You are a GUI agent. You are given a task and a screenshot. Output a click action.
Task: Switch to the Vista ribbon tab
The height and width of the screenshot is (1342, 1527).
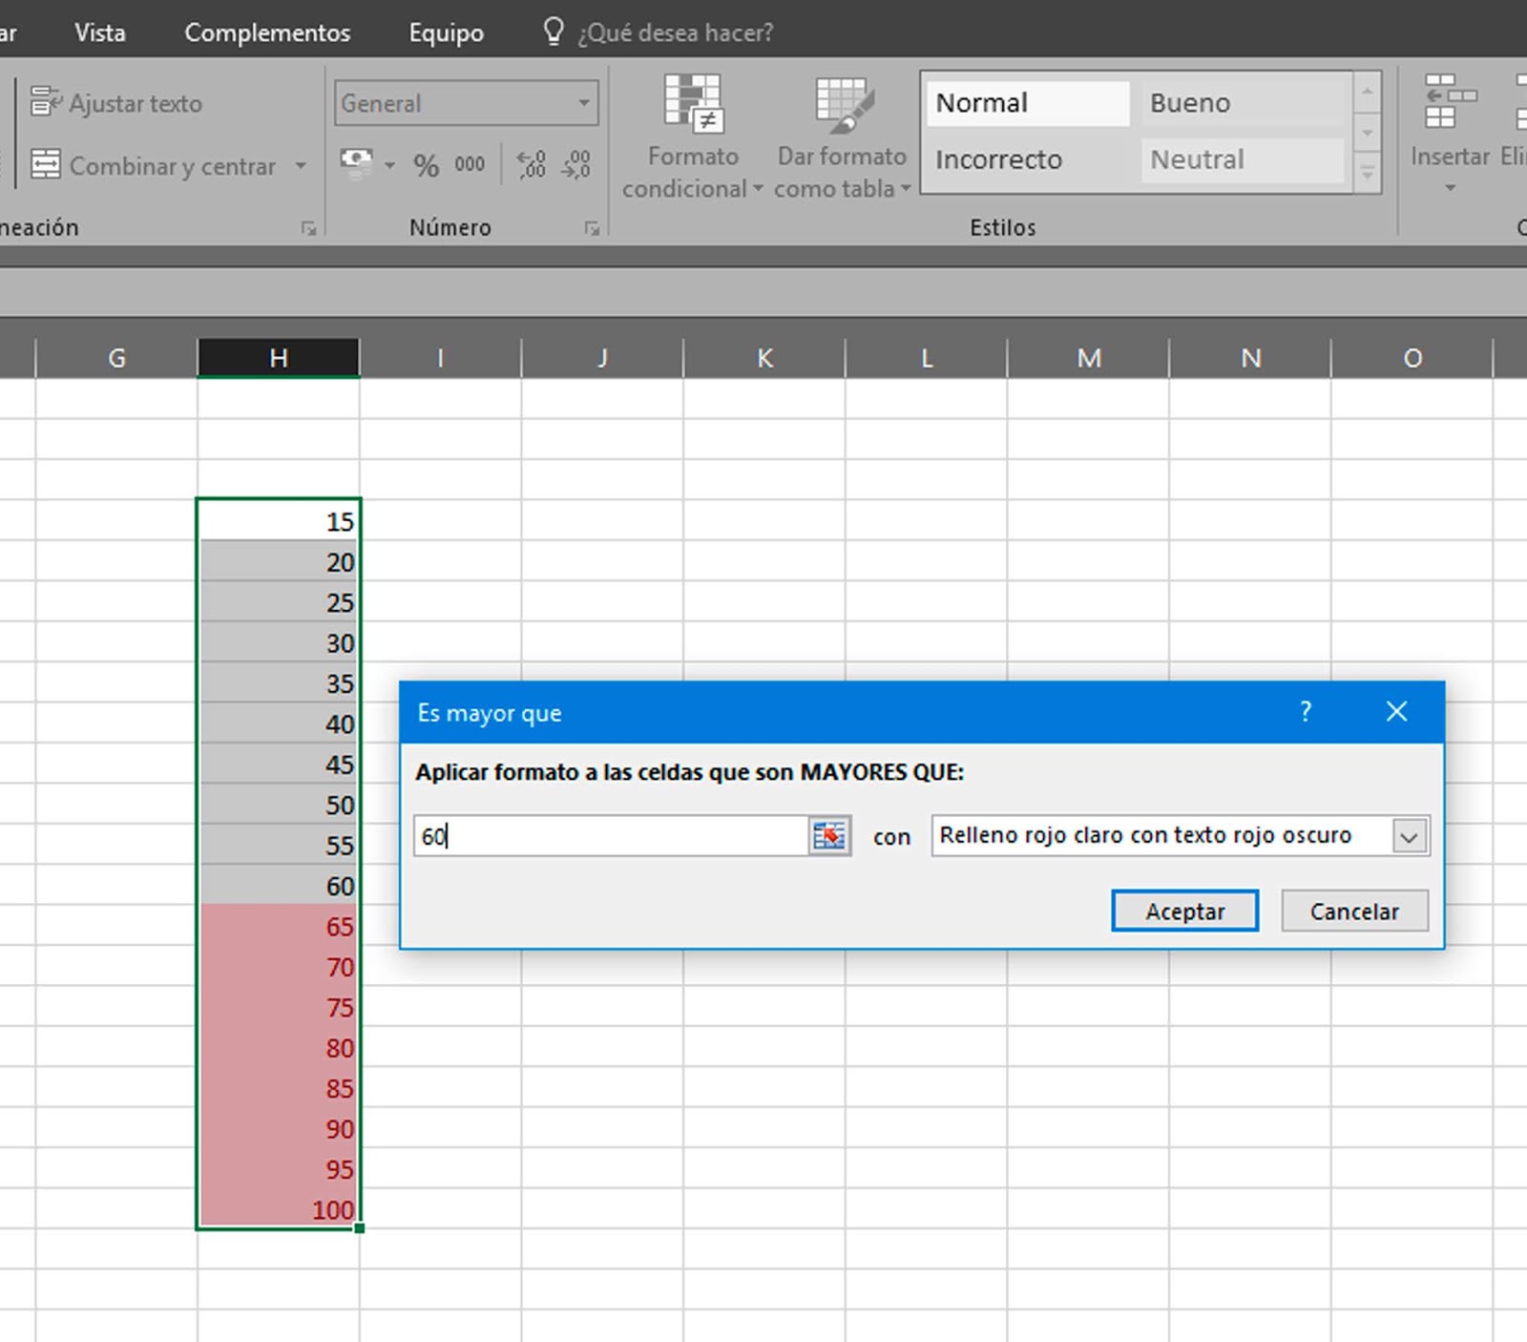[x=99, y=31]
